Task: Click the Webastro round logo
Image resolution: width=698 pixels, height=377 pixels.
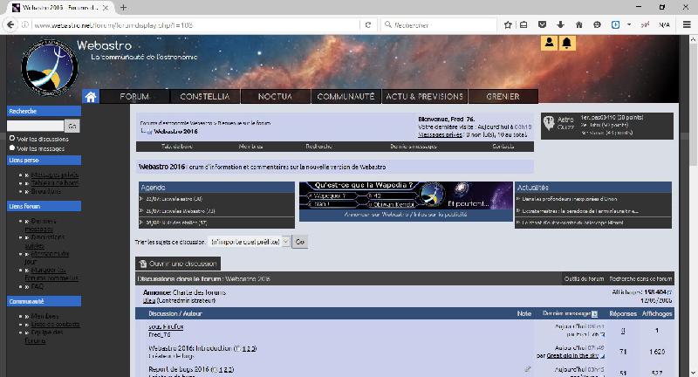Action: tap(50, 68)
